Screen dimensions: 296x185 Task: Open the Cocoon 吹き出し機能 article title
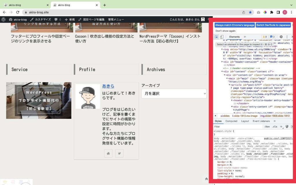pyautogui.click(x=105, y=39)
